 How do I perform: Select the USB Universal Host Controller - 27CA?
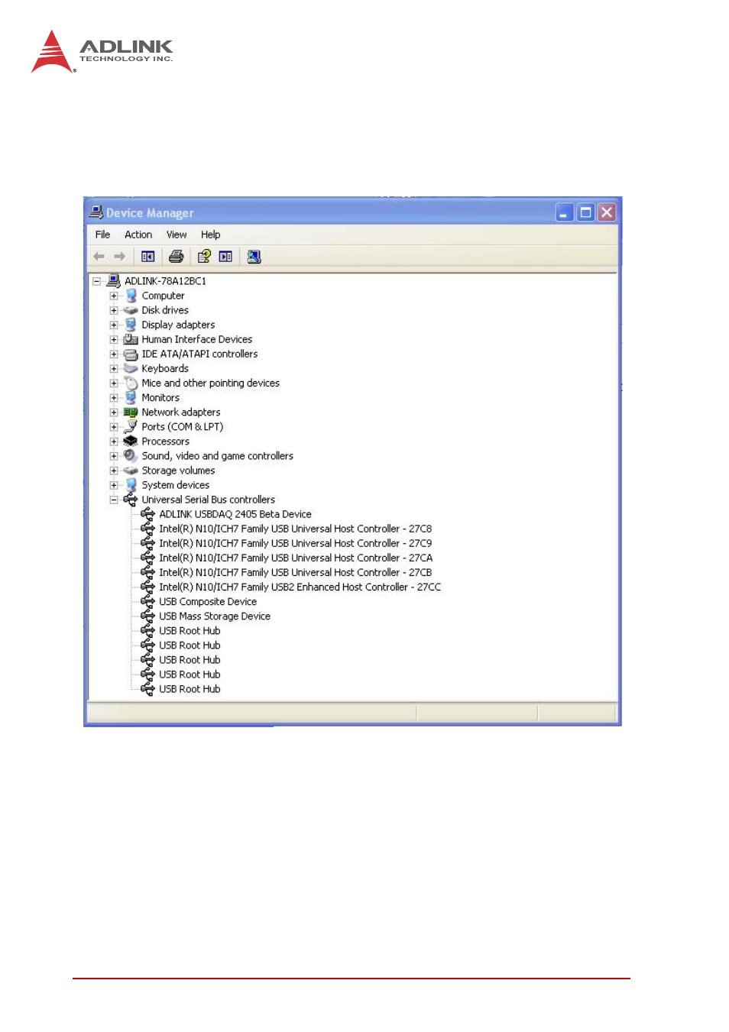click(296, 558)
